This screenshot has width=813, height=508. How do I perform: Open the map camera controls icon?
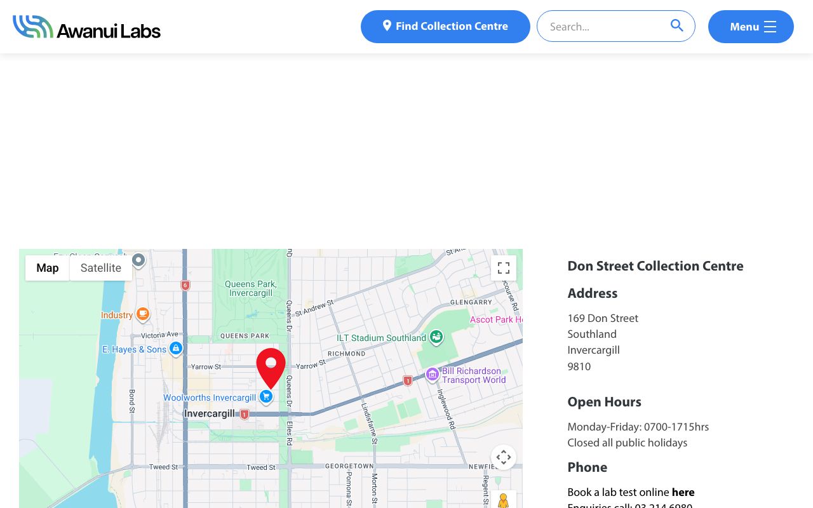pyautogui.click(x=504, y=457)
